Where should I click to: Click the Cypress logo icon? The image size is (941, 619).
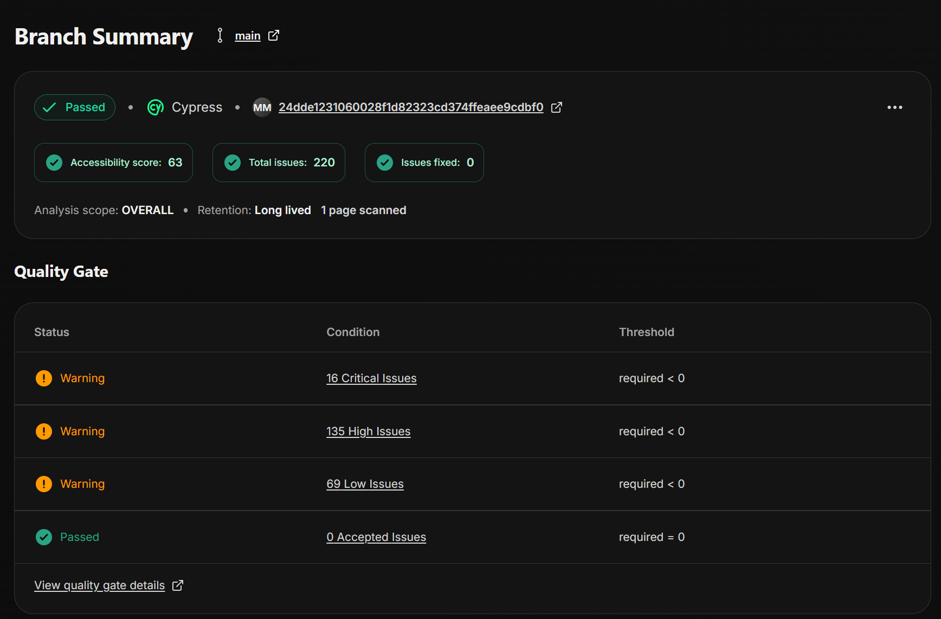point(156,107)
